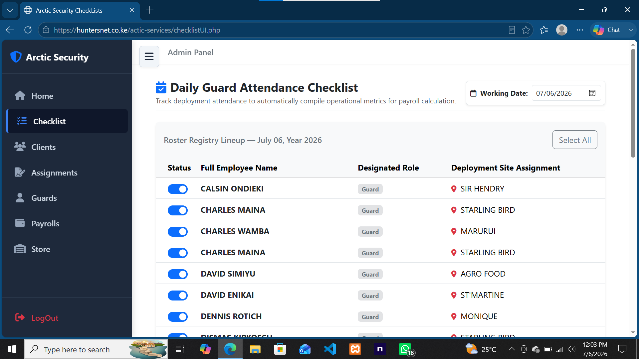Click the Guard role badge for DAVID SIMIYU

[x=370, y=274]
